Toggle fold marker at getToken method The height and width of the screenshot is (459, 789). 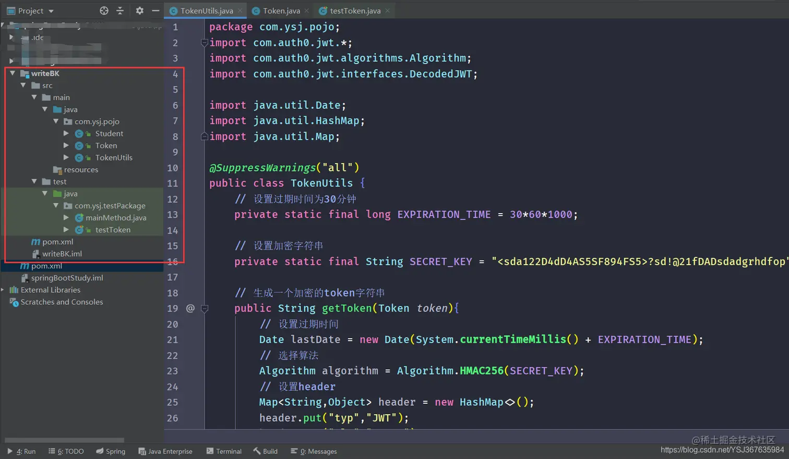(x=205, y=308)
